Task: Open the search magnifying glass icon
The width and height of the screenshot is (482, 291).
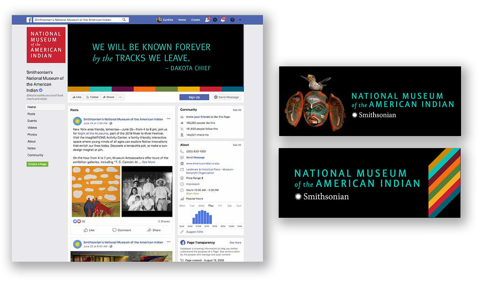Action: [124, 20]
